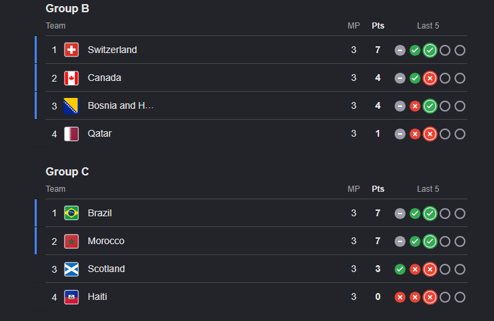Click the Canada flag icon
The image size is (494, 321).
point(71,78)
